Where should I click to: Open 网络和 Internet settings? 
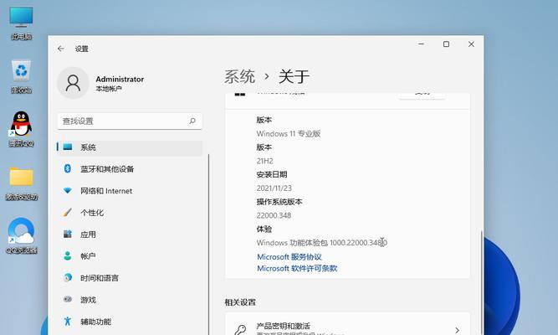(x=129, y=191)
